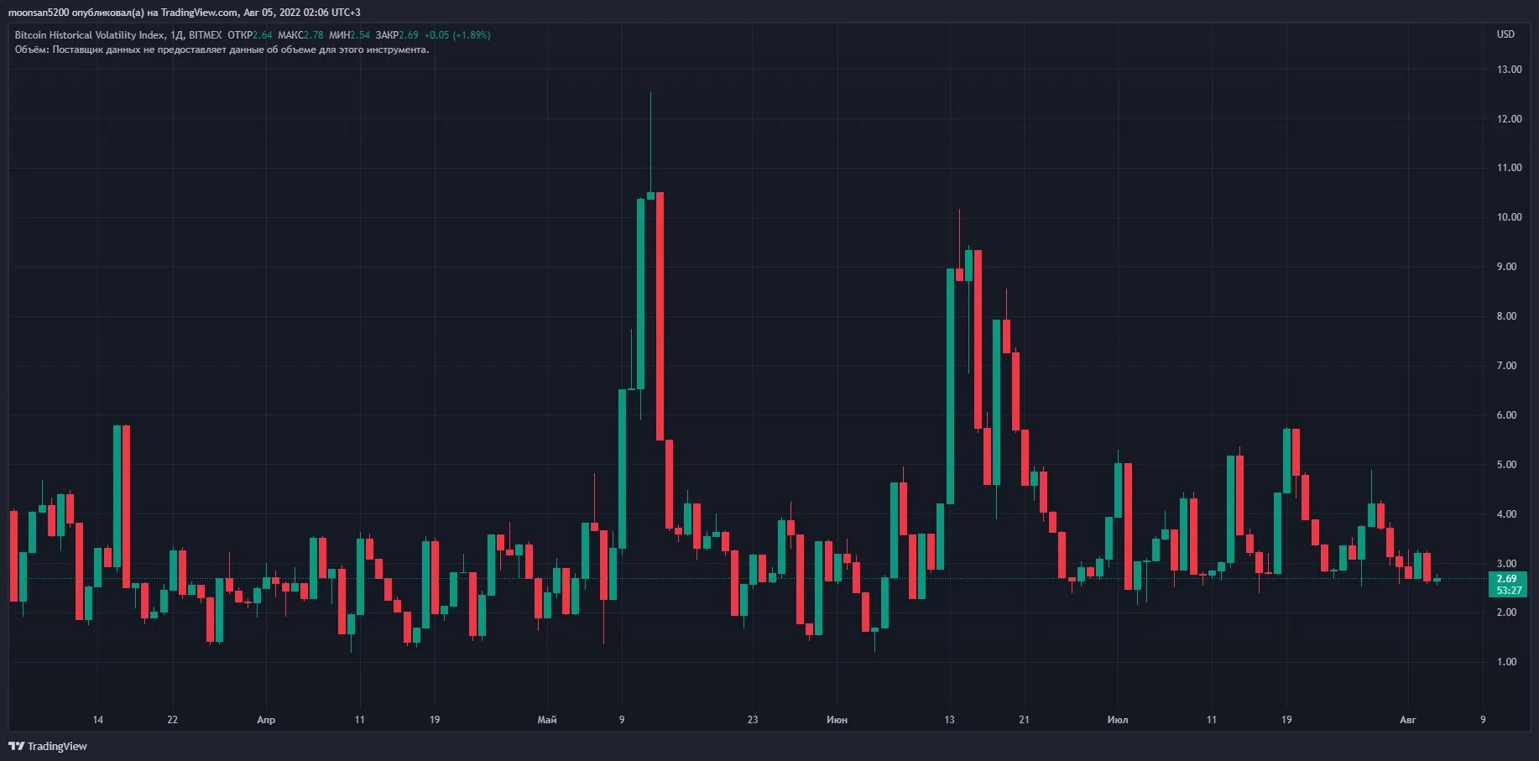The image size is (1539, 761).
Task: Click the mid-June peak candle wick near 10.00
Action: (x=959, y=239)
